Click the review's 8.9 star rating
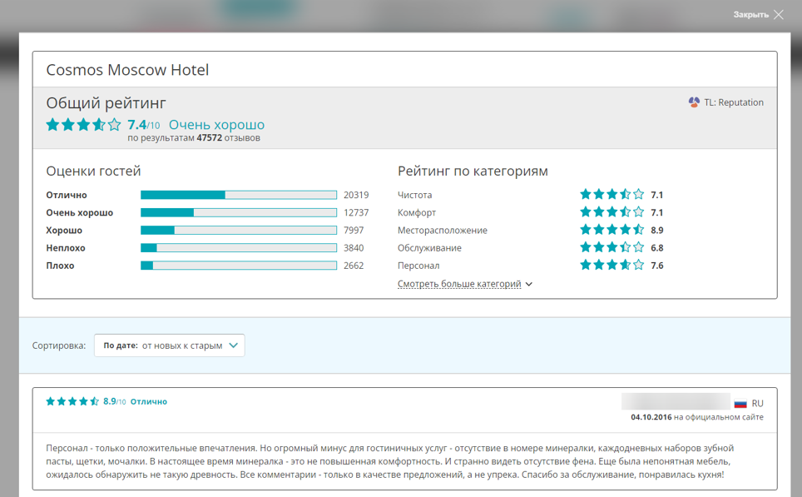The image size is (802, 497). [x=72, y=401]
